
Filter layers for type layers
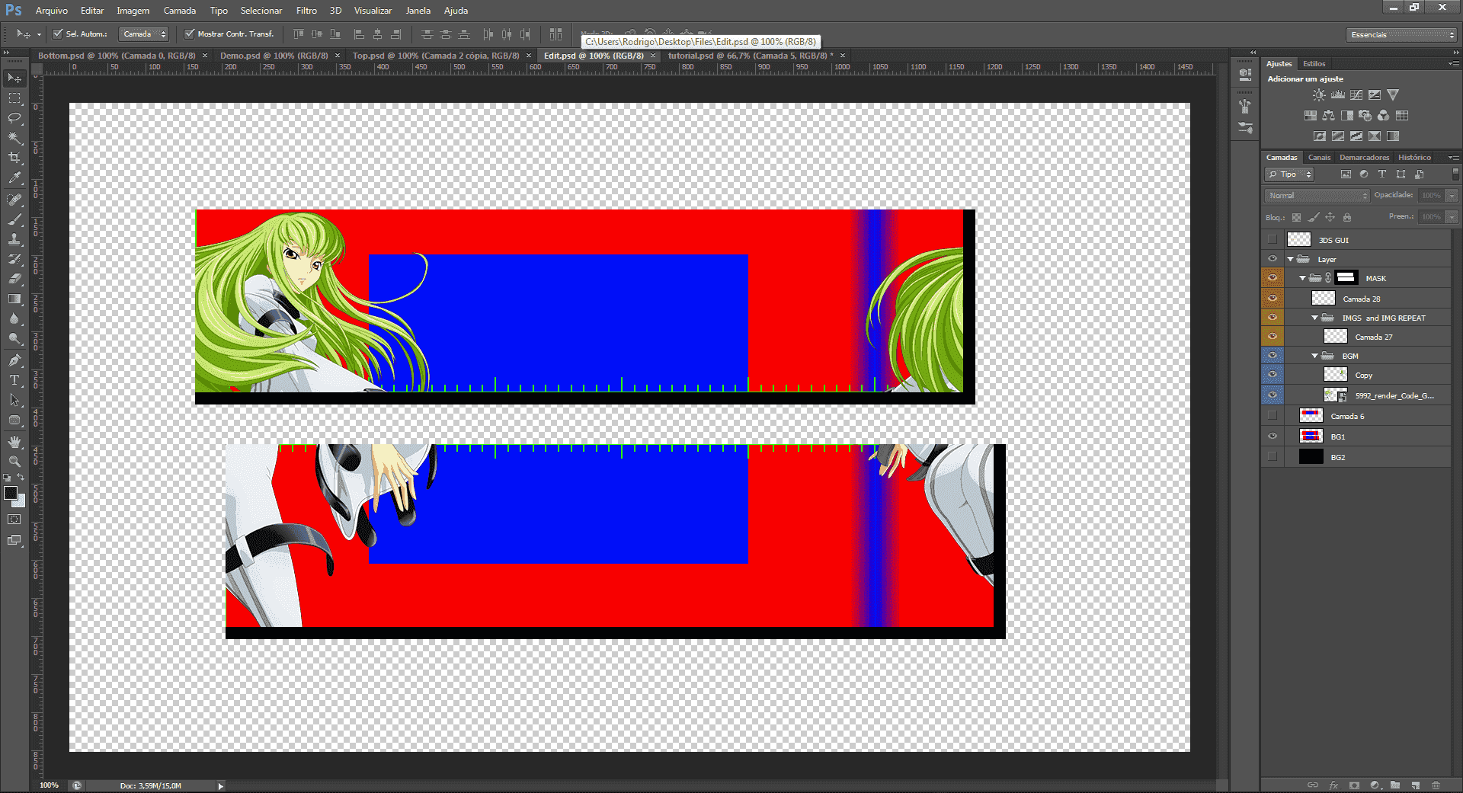pyautogui.click(x=1382, y=174)
